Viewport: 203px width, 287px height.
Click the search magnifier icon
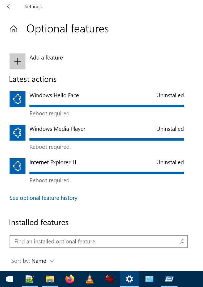(x=182, y=242)
